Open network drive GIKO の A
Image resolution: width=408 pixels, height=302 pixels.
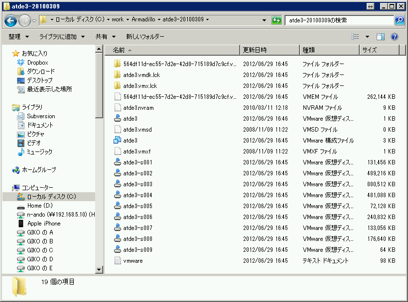point(35,232)
